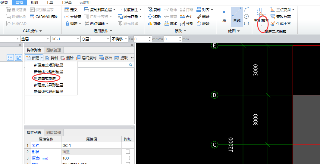The height and width of the screenshot is (164, 320).
Task: Click the search magnifier in 构件列表
Action: click(x=130, y=65)
